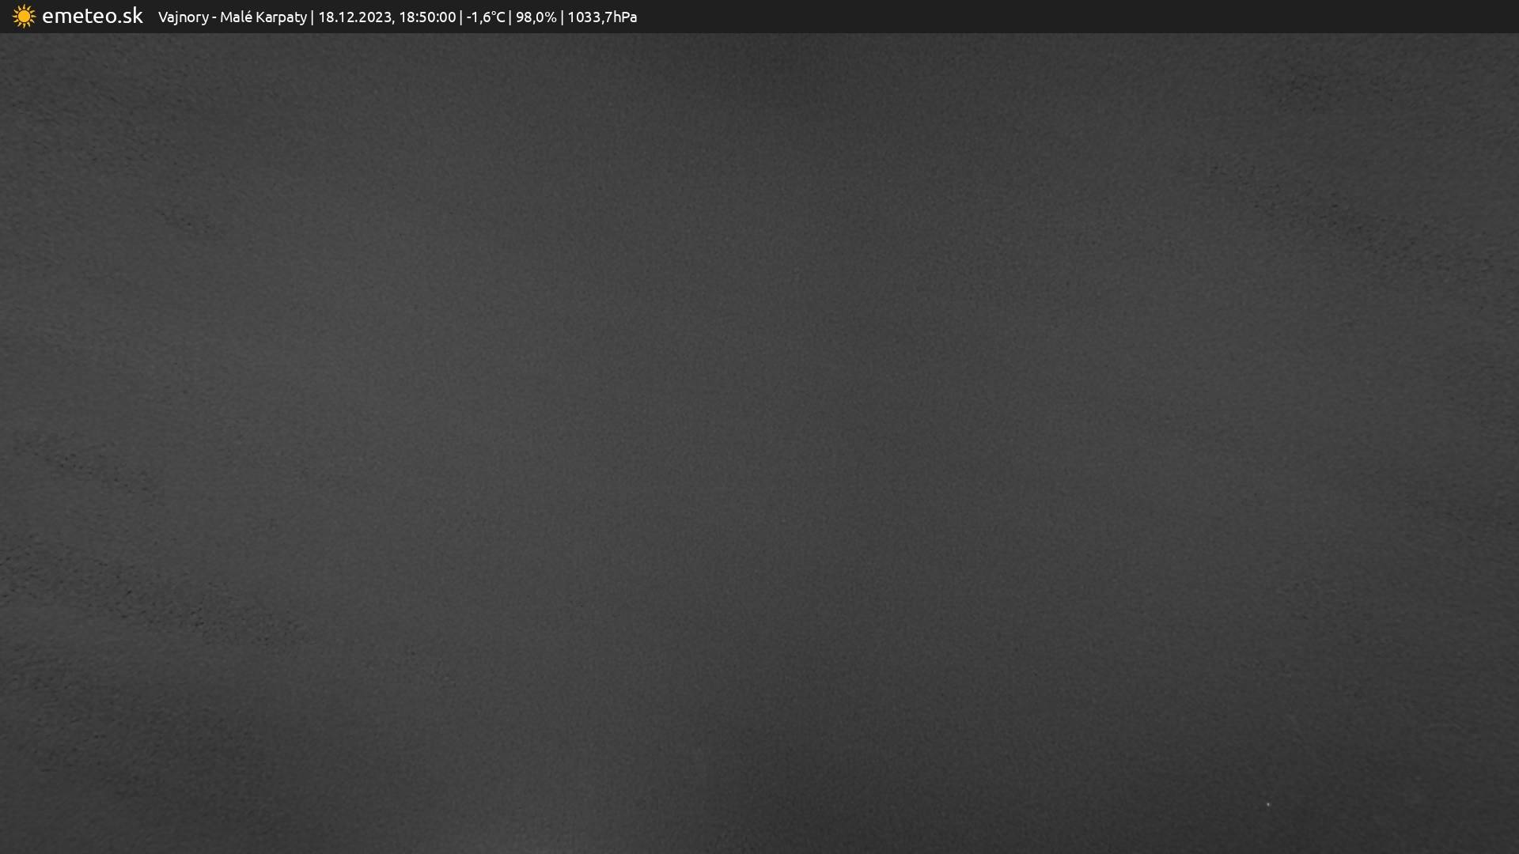The image size is (1519, 854).
Task: Click the humidity value 98,0%
Action: coord(536,17)
